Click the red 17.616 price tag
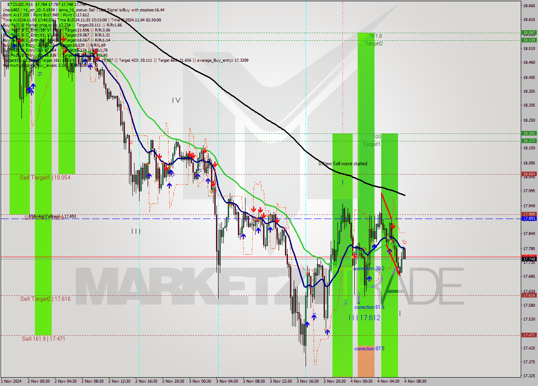 coord(529,295)
